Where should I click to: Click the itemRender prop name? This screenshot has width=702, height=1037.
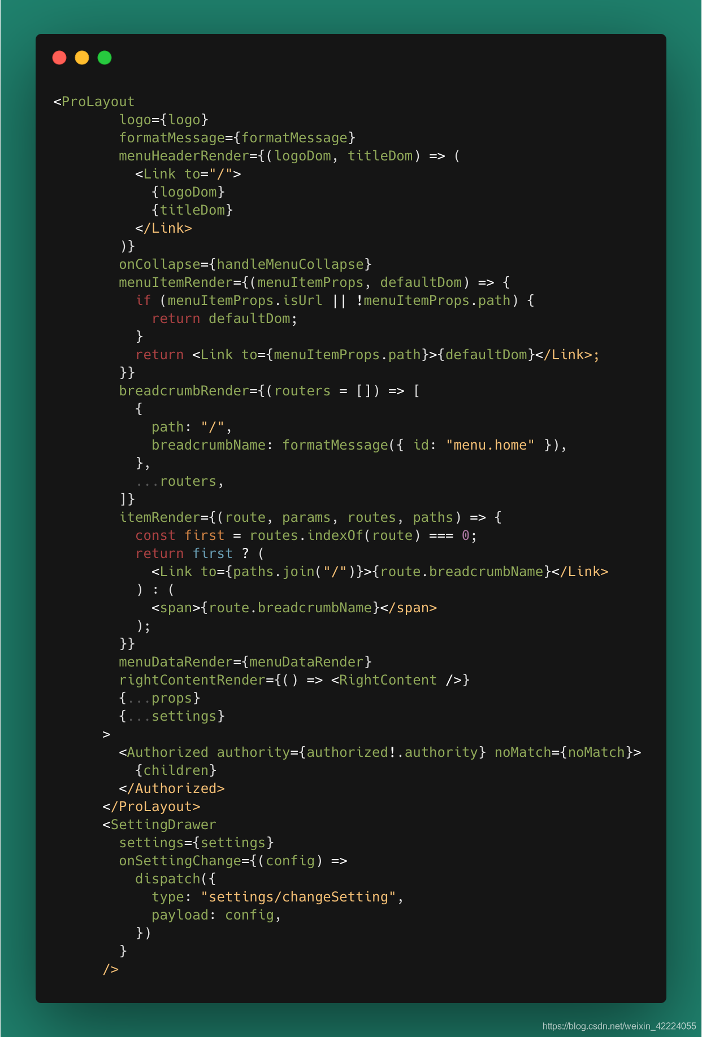tap(159, 517)
